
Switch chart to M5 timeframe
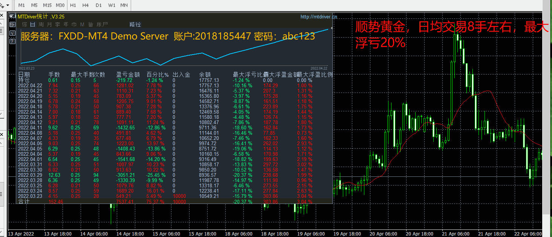point(34,5)
